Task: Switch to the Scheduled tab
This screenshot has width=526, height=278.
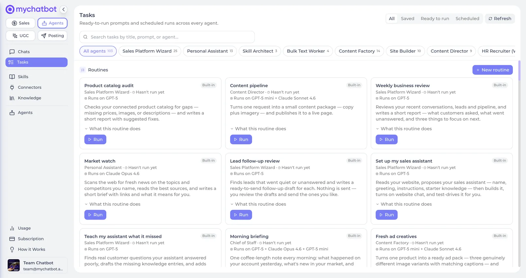Action: (467, 19)
